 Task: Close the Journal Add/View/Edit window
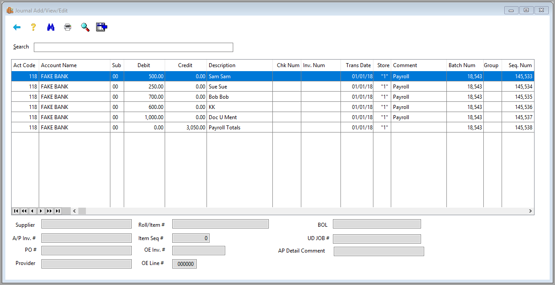(541, 10)
